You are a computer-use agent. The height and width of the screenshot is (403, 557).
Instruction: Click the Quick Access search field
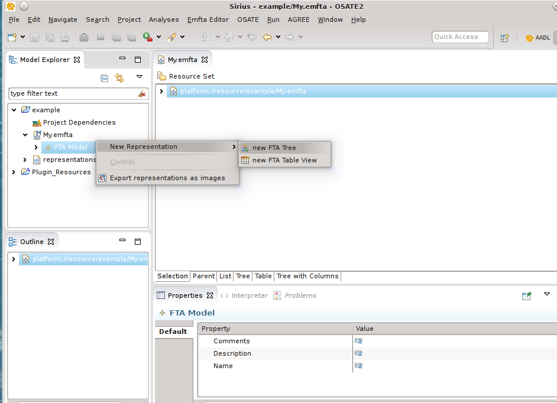pos(460,37)
